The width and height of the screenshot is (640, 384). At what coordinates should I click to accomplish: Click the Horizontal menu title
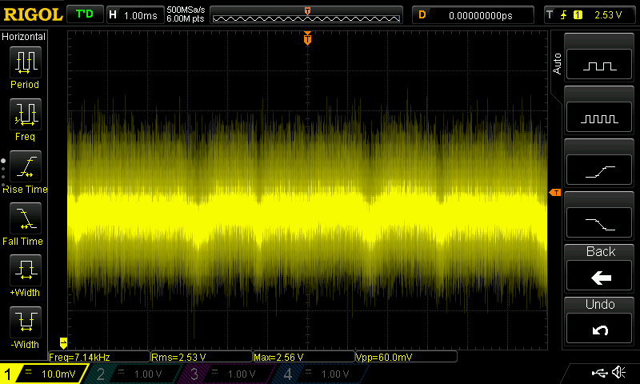[x=24, y=37]
